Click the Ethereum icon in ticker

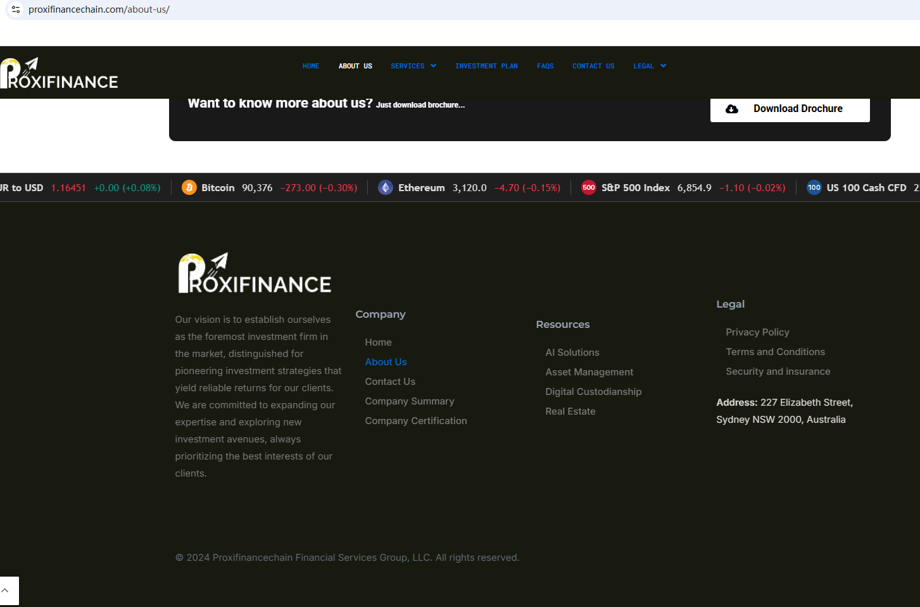click(x=385, y=187)
